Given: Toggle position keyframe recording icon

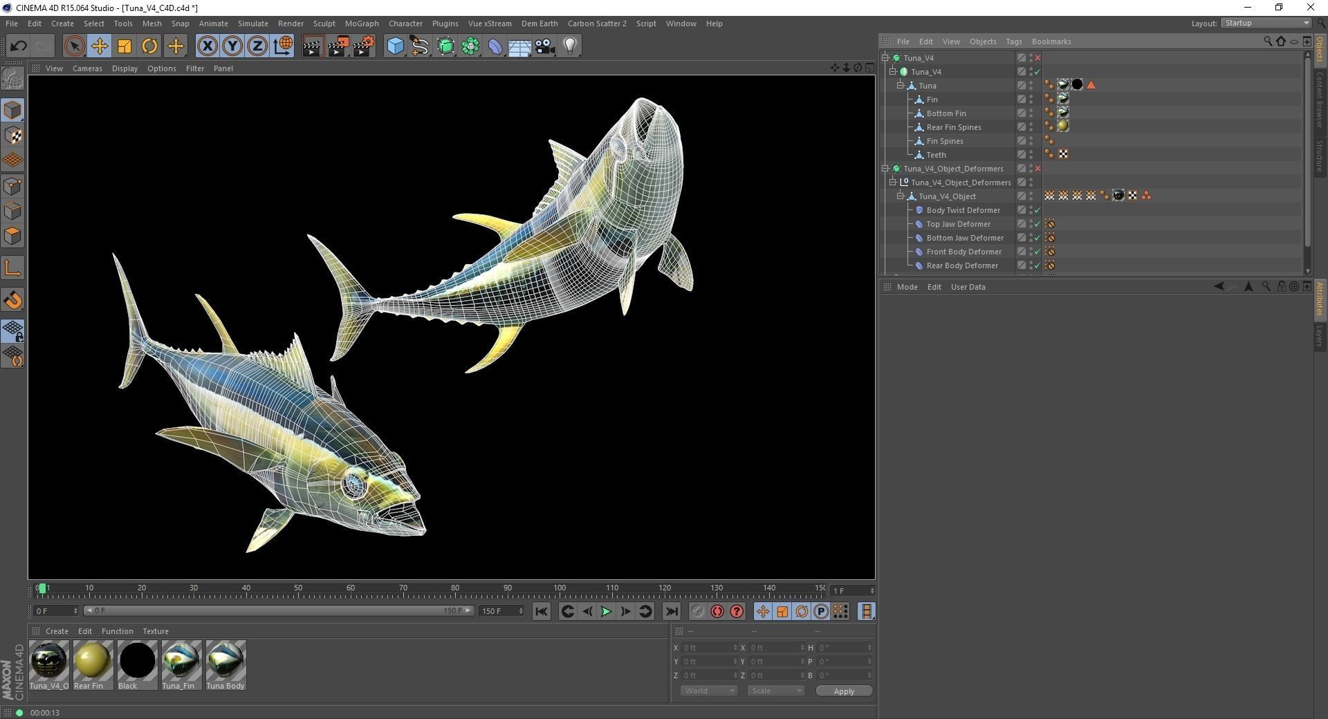Looking at the screenshot, I should (762, 611).
